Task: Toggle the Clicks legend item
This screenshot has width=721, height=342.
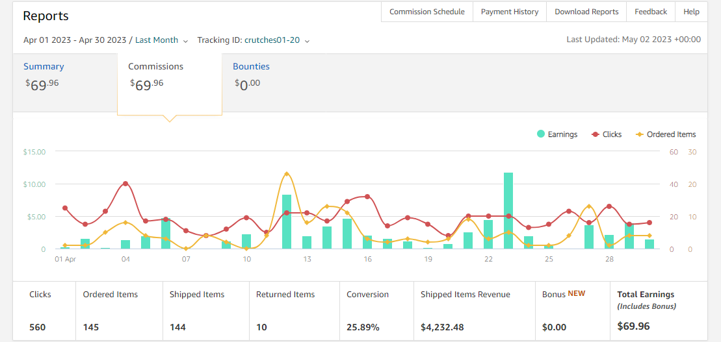Action: click(607, 134)
